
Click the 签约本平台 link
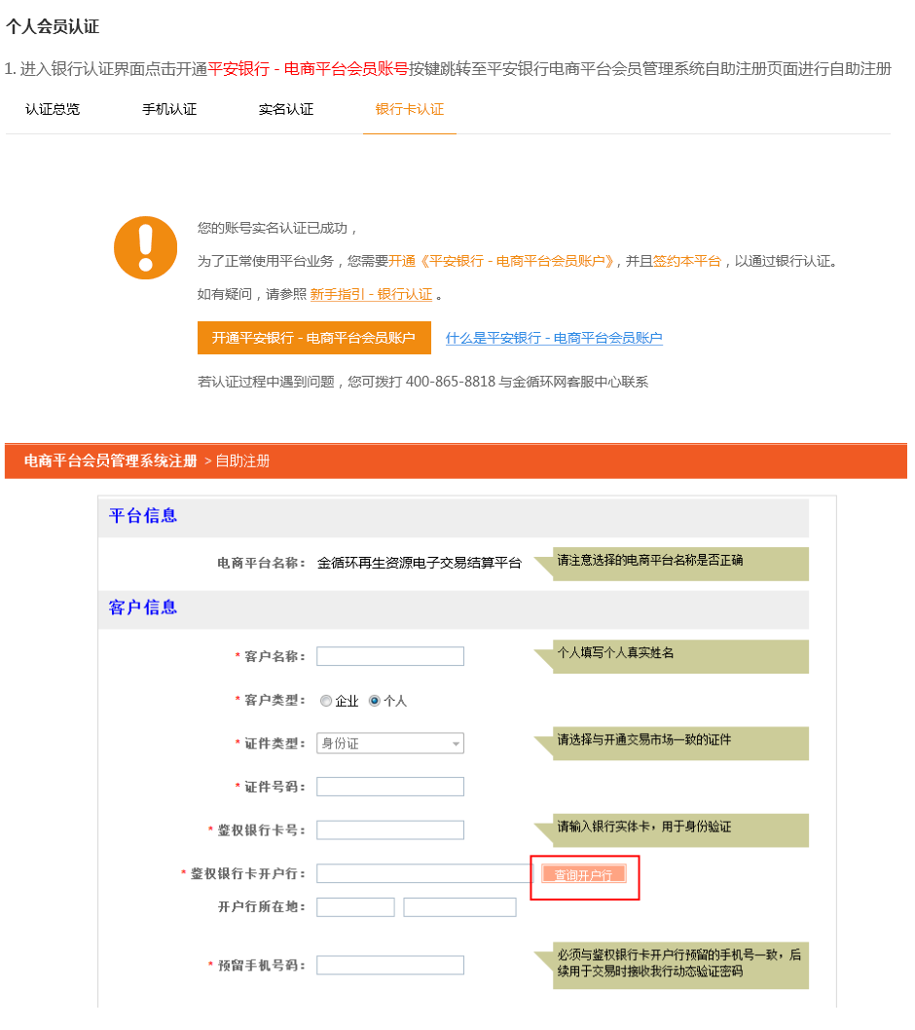(x=687, y=262)
